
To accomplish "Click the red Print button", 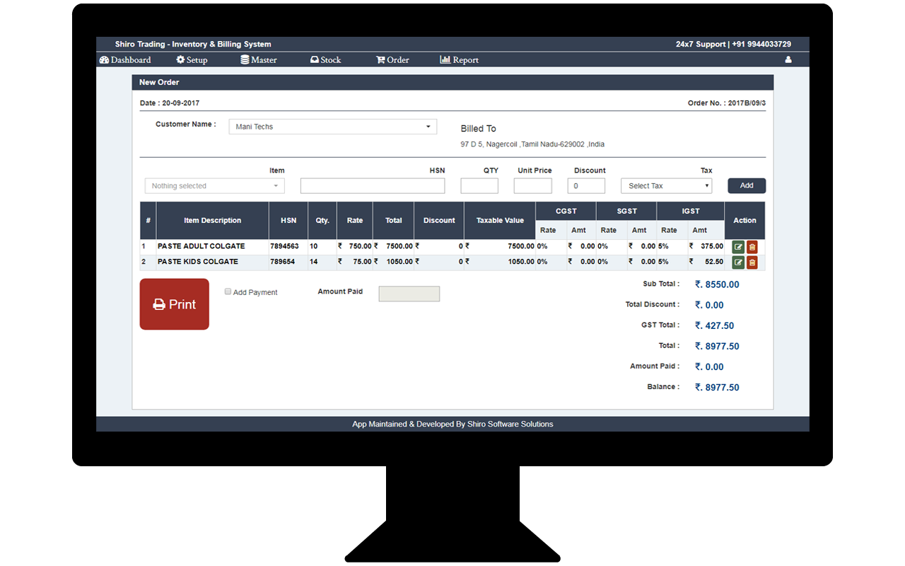I will coord(175,304).
